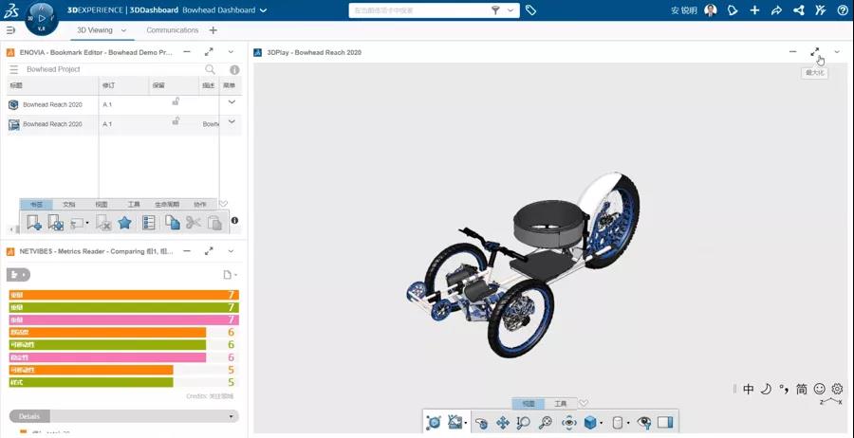Toggle IME Chinese/English mode 中 icon
854x438 pixels.
coord(749,389)
